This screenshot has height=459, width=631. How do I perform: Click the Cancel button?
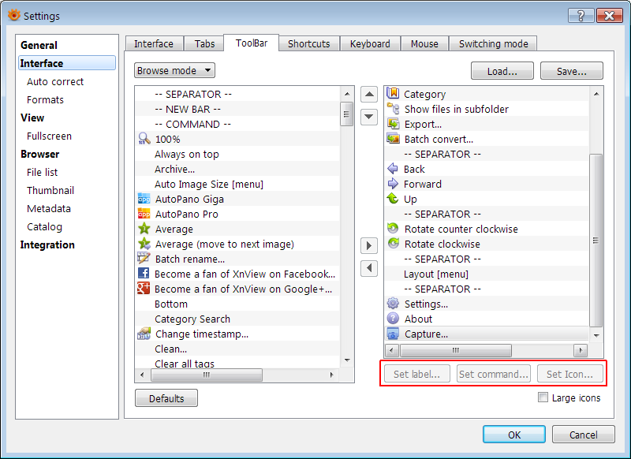click(x=584, y=435)
